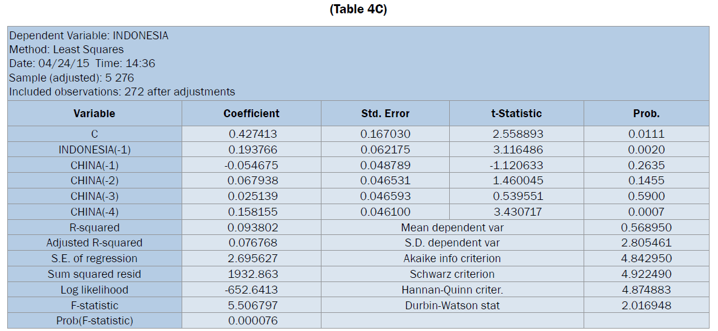Select the Akaike info criterion label
This screenshot has width=718, height=331.
[452, 259]
